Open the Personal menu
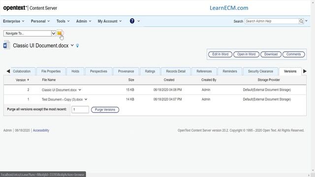315x177 pixels. point(40,21)
